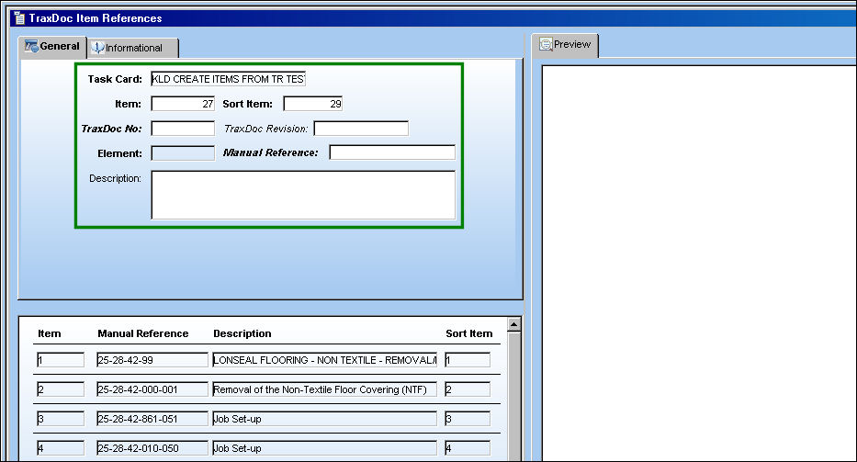Select Manual Reference 25-28-42-99
This screenshot has height=462, width=857.
pyautogui.click(x=152, y=360)
